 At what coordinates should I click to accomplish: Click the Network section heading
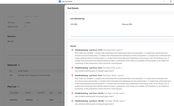(x=12, y=65)
